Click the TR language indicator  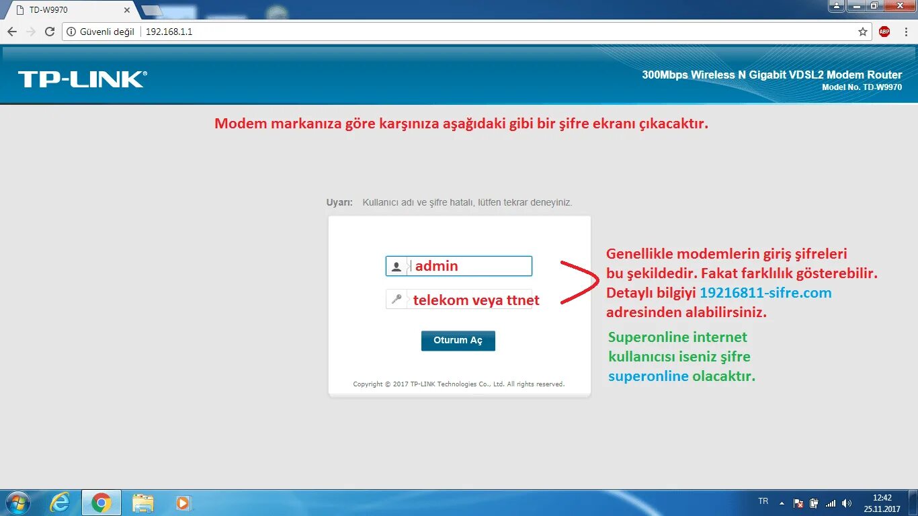pyautogui.click(x=763, y=501)
